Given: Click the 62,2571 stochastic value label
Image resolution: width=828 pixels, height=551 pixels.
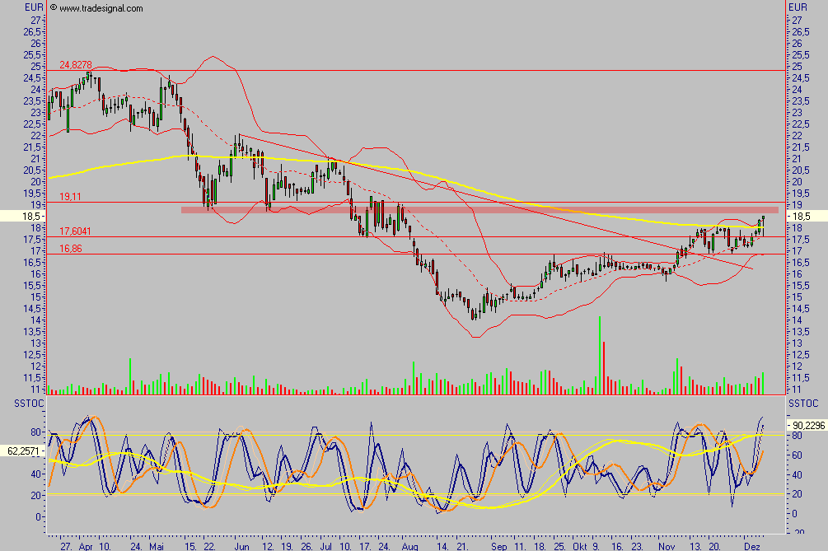Looking at the screenshot, I should tap(22, 451).
